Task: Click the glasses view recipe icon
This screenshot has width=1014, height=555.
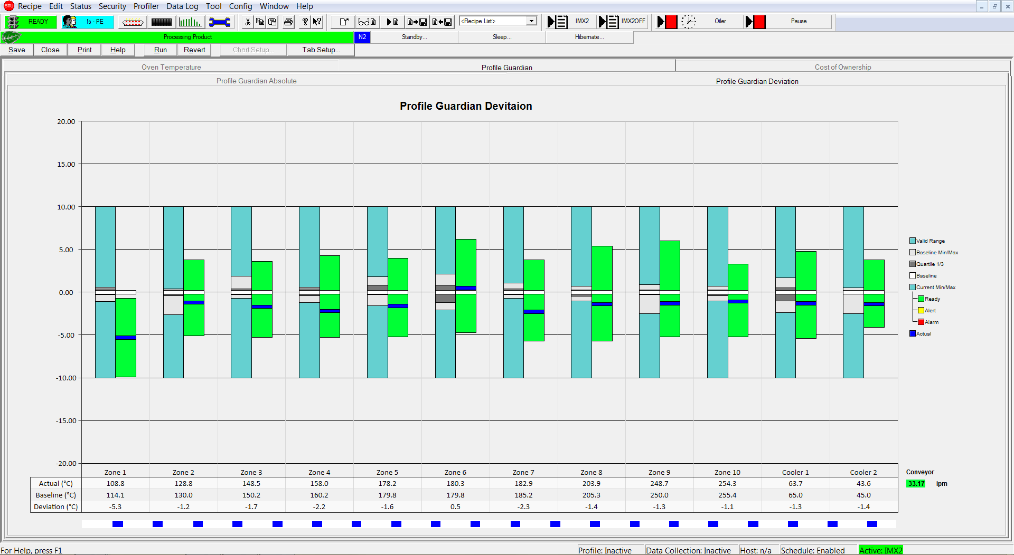Action: [367, 22]
